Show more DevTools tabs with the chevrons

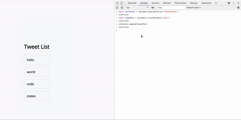click(216, 3)
